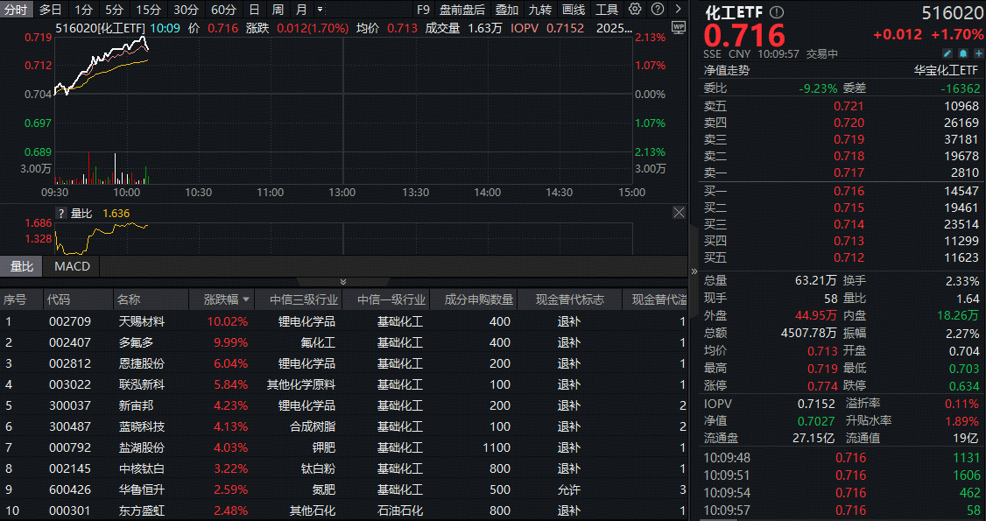Click the F9 button in the toolbar
Screen dimensions: 986x521
point(424,10)
